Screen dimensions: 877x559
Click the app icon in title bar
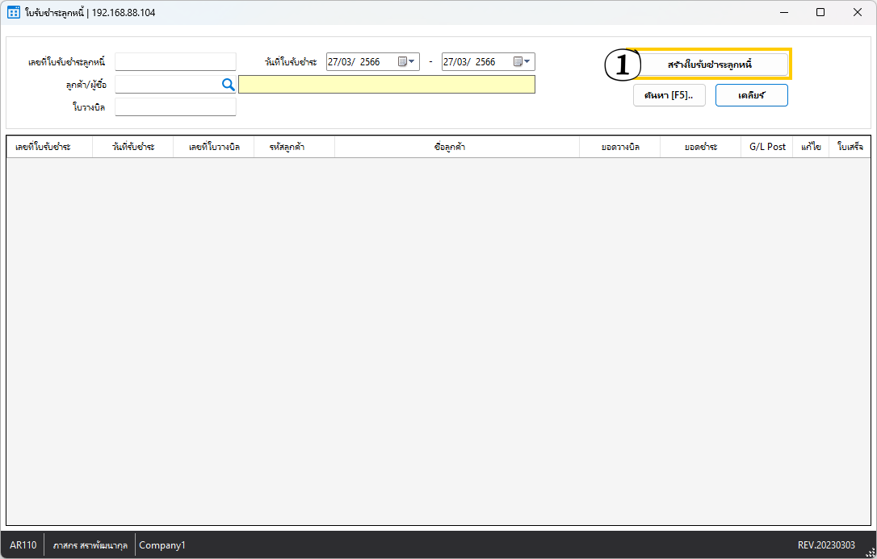[x=13, y=12]
